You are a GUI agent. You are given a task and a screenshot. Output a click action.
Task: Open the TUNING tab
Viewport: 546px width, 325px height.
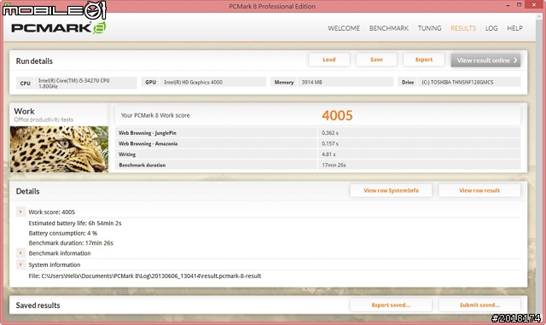click(x=429, y=28)
